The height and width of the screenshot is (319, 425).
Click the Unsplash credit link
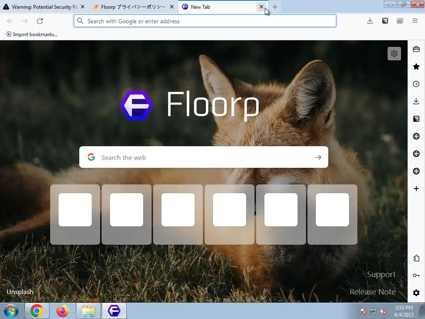[20, 292]
